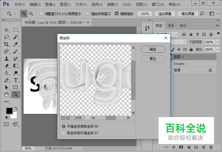Switch to the Paths tab
The width and height of the screenshot is (222, 152).
coord(183,26)
